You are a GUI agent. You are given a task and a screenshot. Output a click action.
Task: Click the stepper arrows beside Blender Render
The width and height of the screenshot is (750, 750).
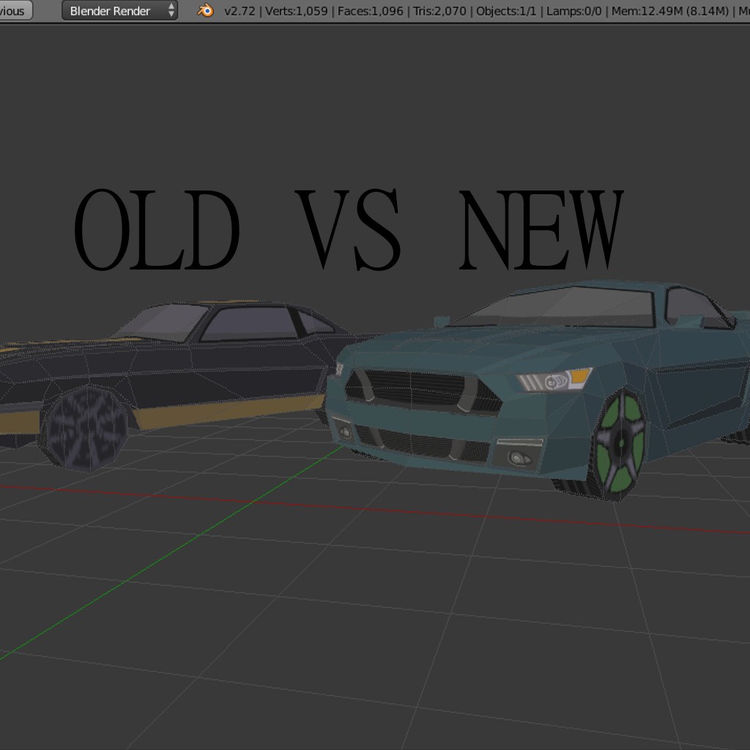click(x=170, y=11)
